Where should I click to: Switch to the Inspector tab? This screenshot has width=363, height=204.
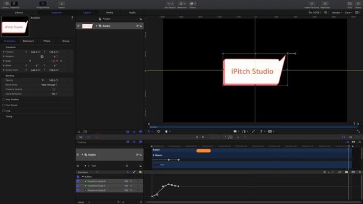pos(57,12)
